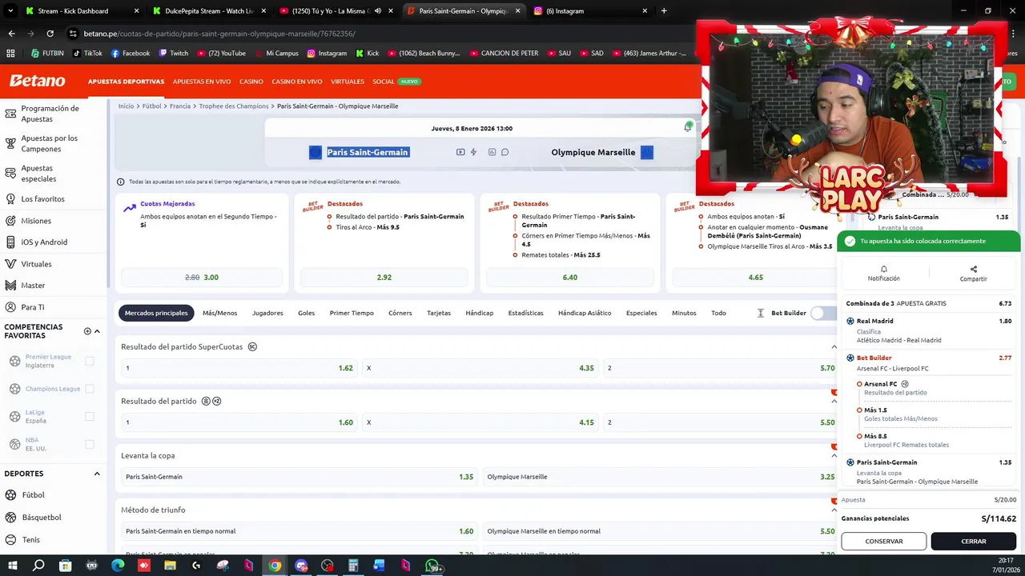Screen dimensions: 1025x576
Task: Open Notificación option in bet confirmation
Action: pos(883,274)
